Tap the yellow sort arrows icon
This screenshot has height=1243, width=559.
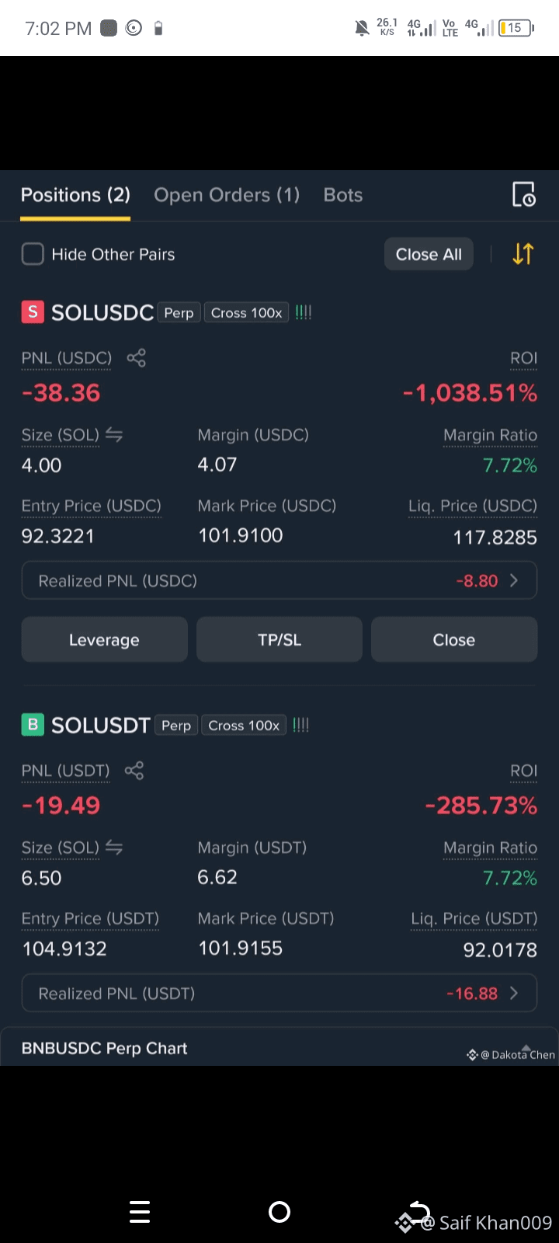(x=523, y=254)
